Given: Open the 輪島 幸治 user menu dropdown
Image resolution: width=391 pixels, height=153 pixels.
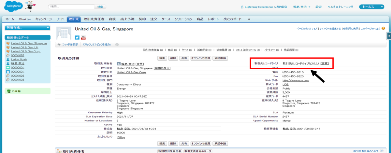Looking at the screenshot, I should tap(301, 7).
